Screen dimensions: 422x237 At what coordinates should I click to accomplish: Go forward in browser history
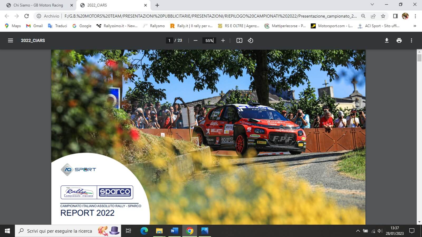click(17, 16)
